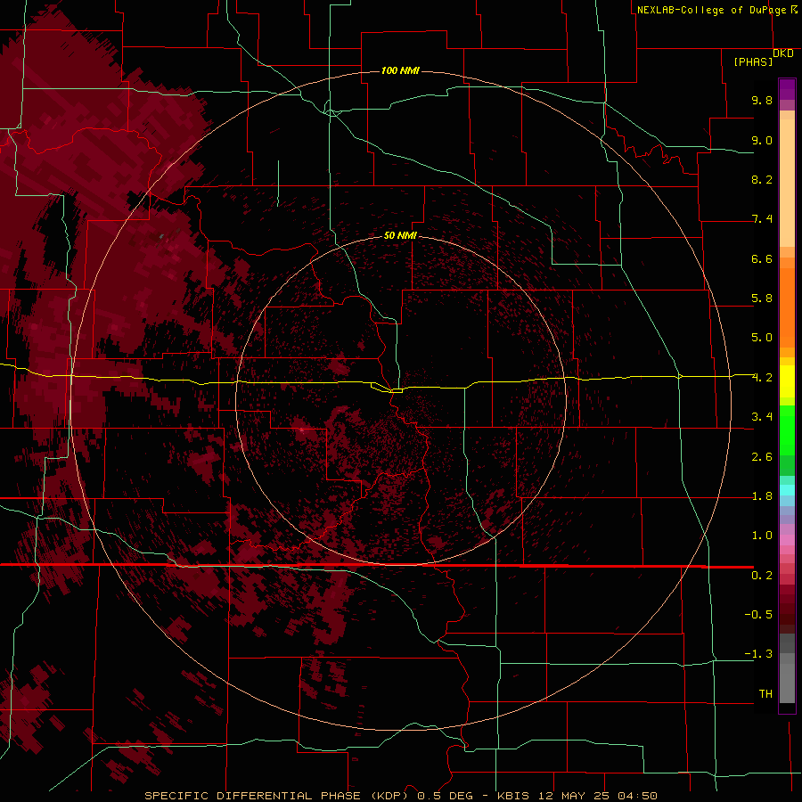Click the yellow segment of the color bar
This screenshot has height=802, width=802.
point(787,381)
